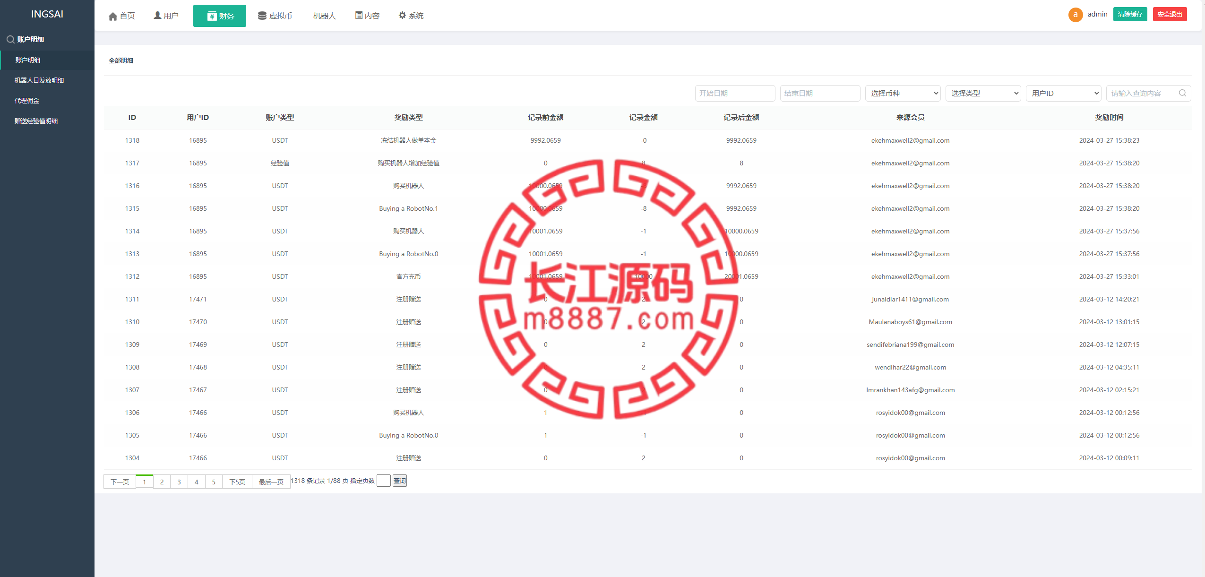
Task: Go to 最后一页 in pagination
Action: (271, 482)
